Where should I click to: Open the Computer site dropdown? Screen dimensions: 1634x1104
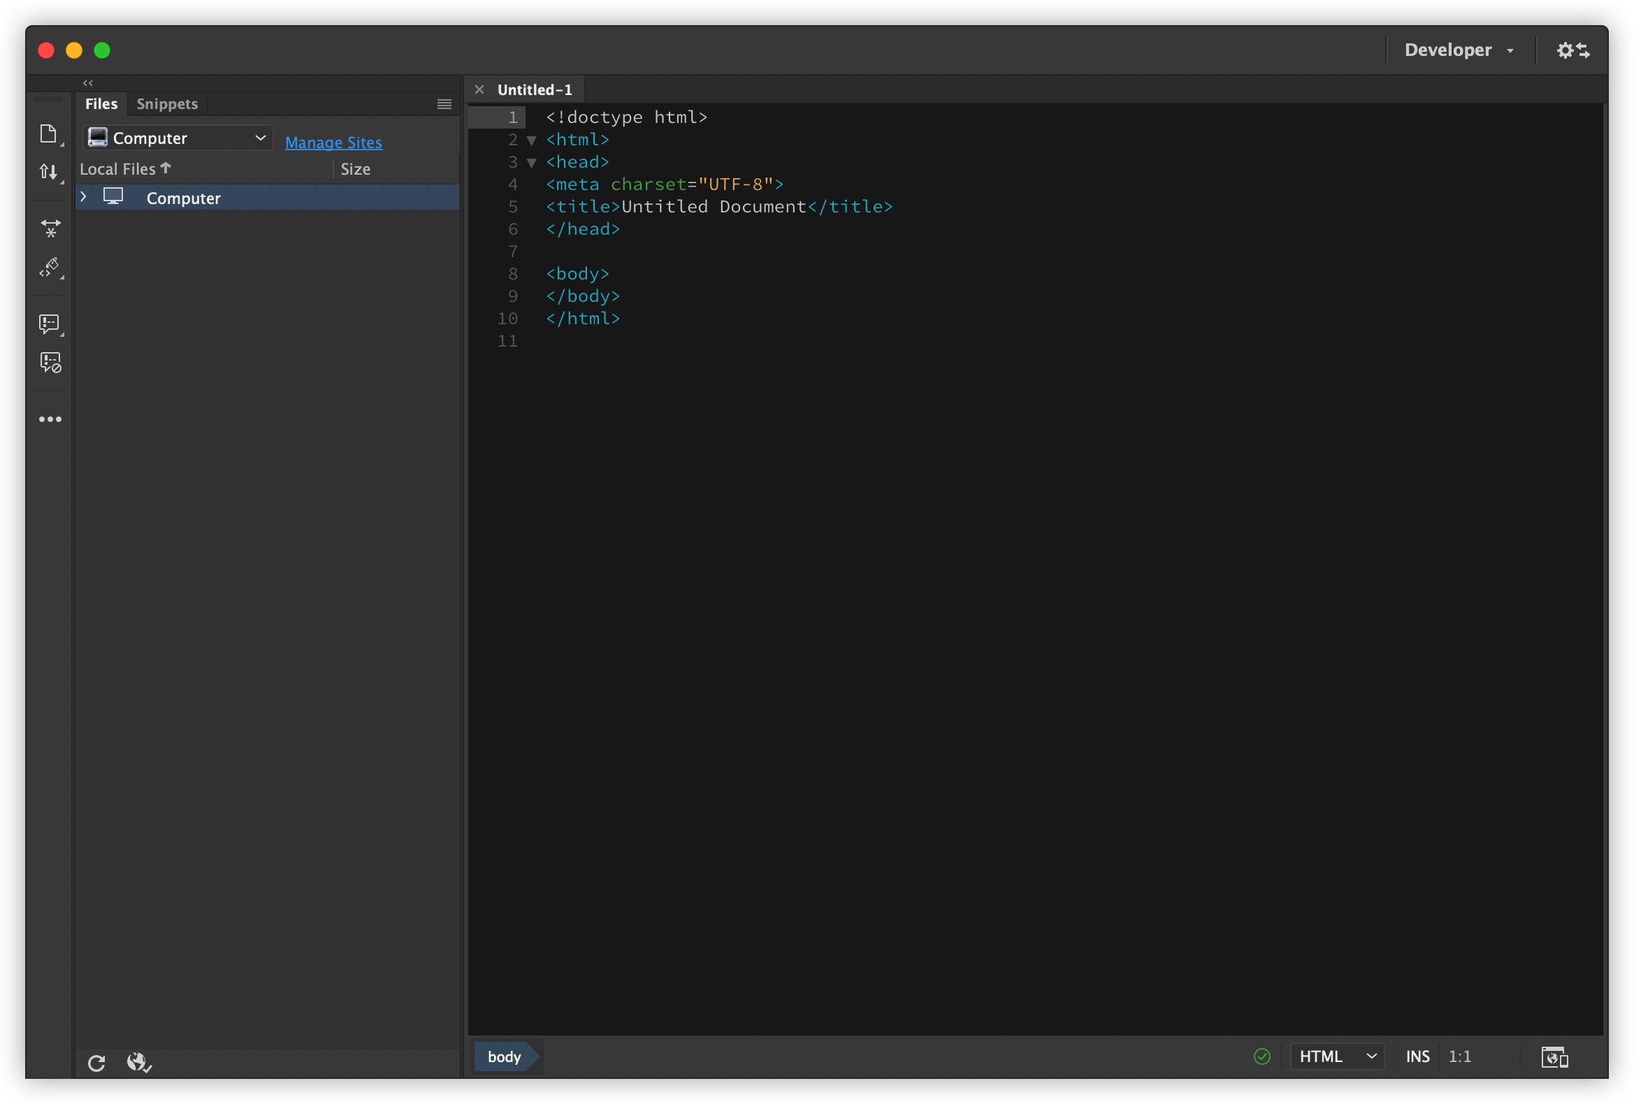point(178,138)
